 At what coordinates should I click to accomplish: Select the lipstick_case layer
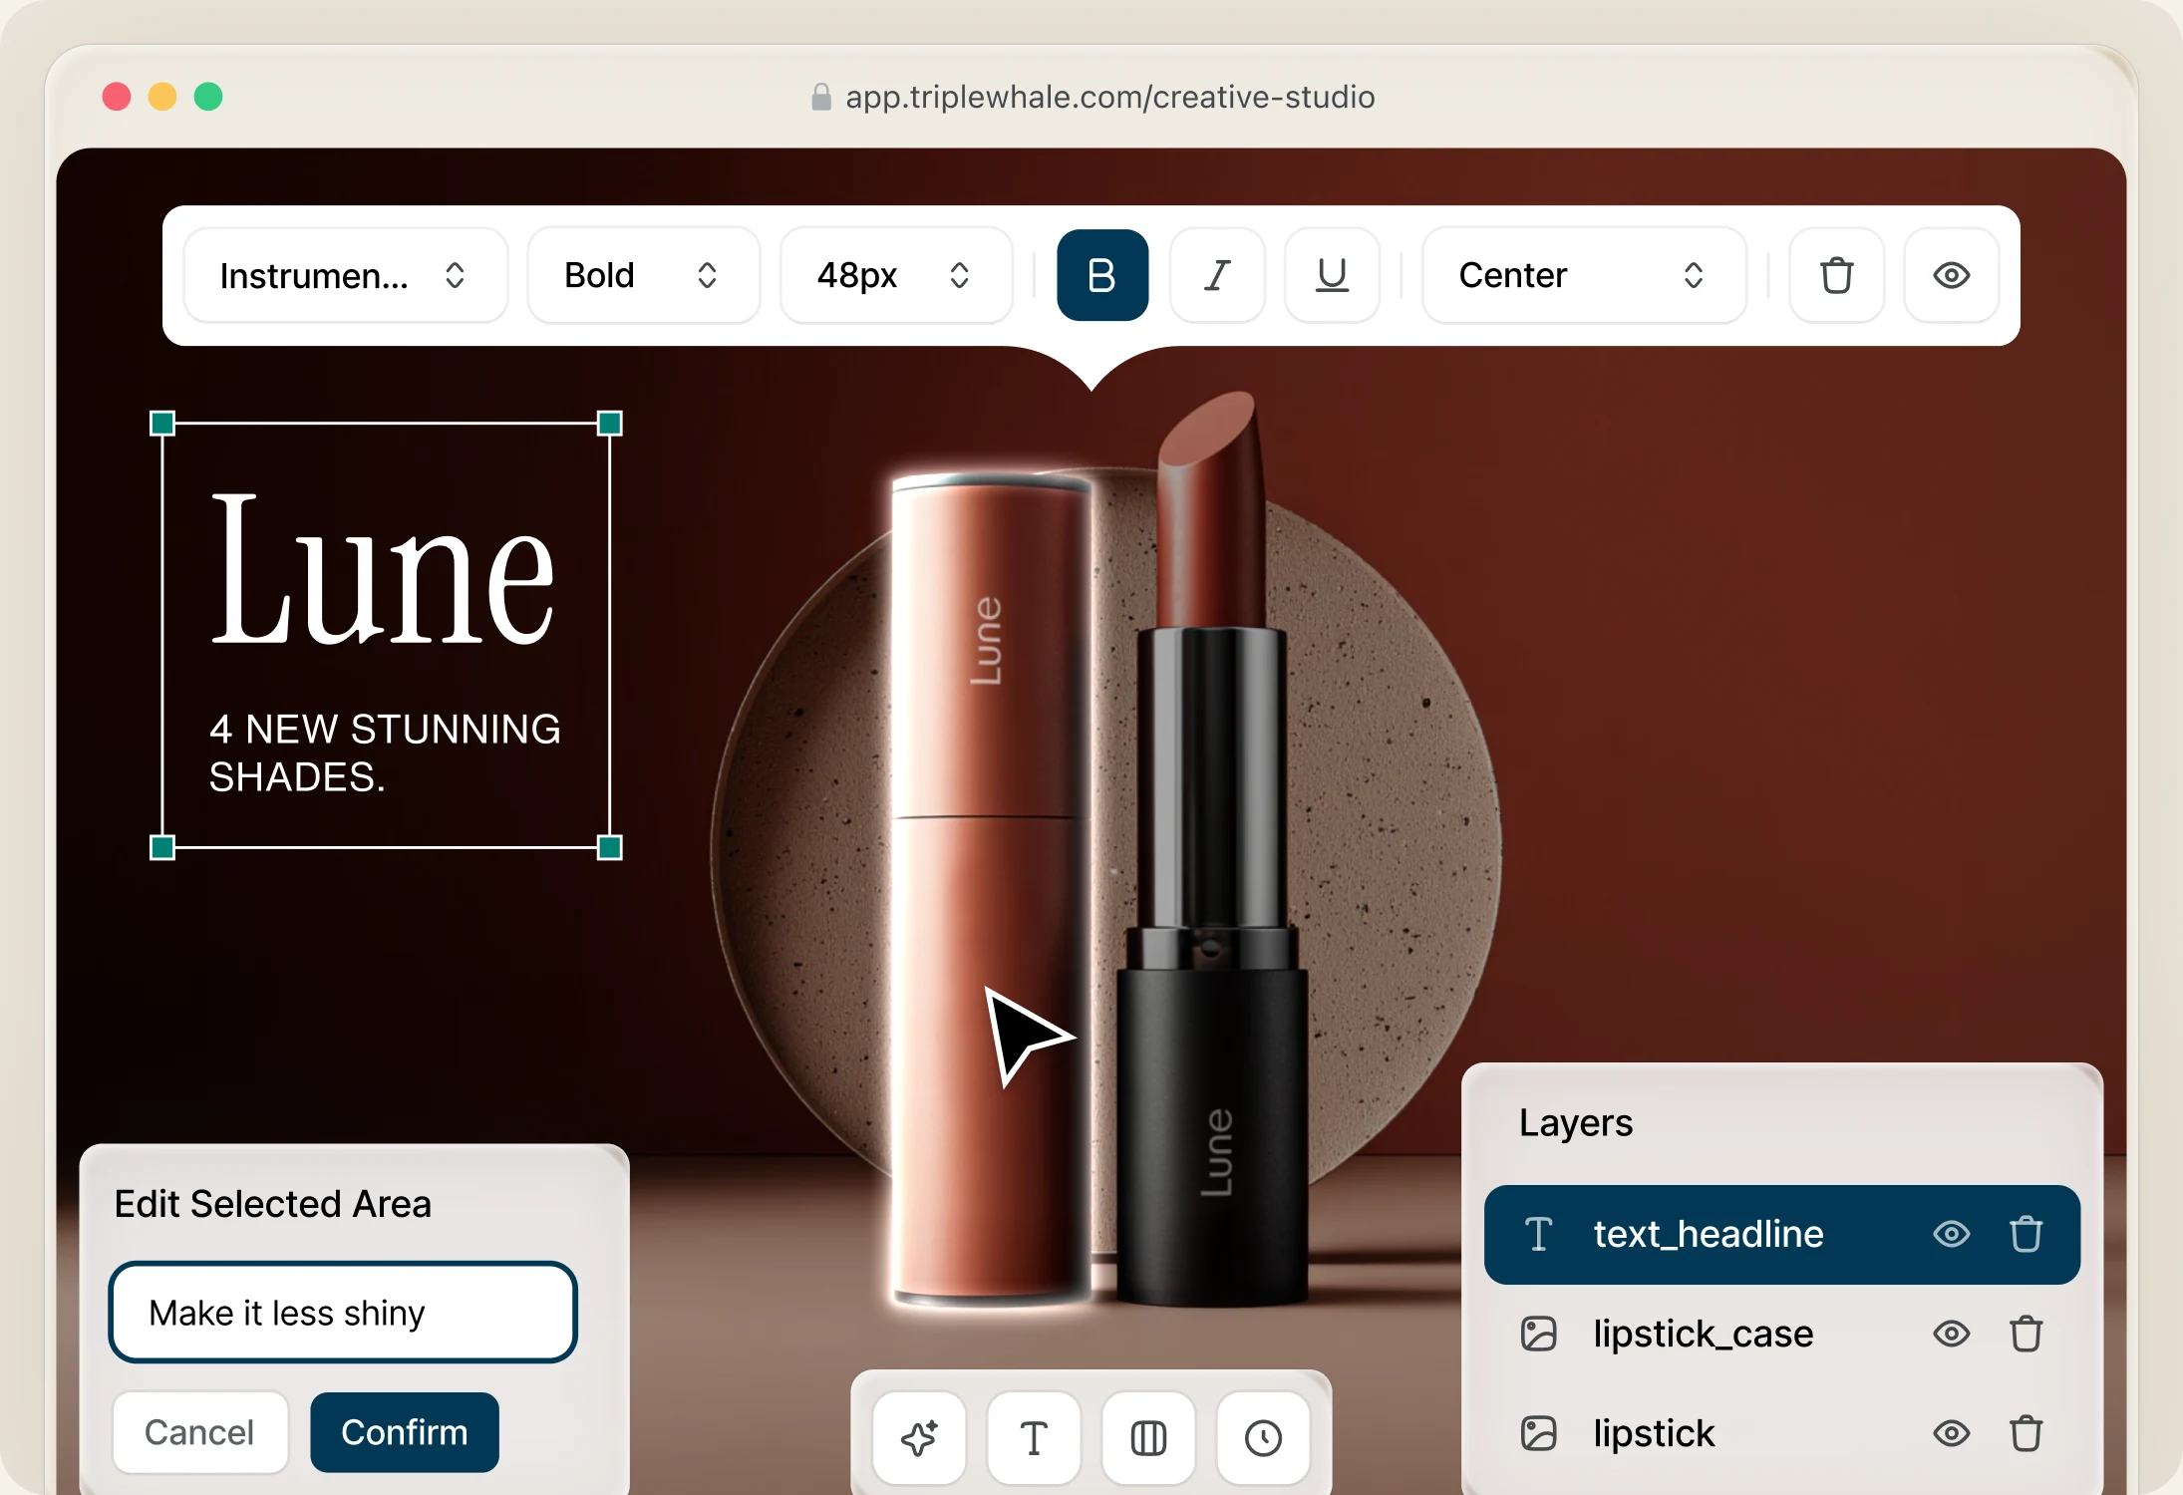coord(1781,1334)
